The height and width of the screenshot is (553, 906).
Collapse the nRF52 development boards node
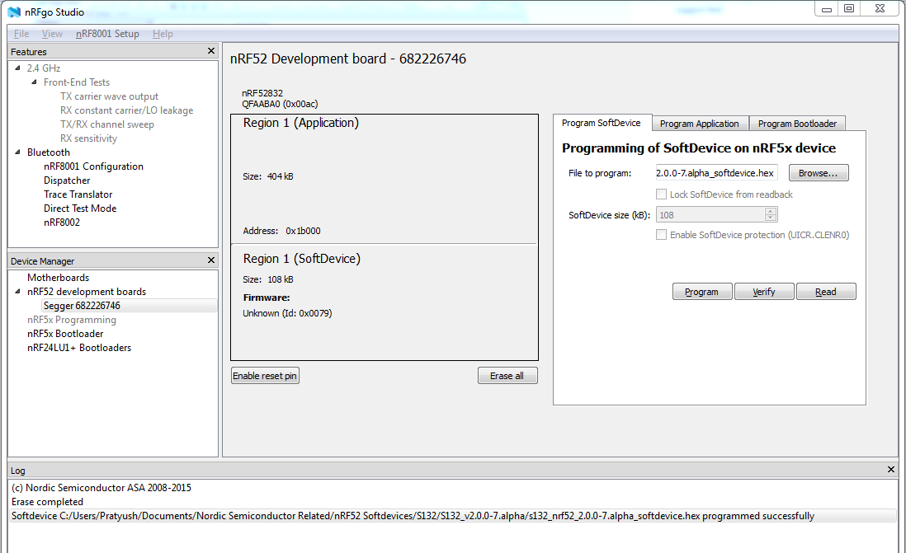(17, 292)
